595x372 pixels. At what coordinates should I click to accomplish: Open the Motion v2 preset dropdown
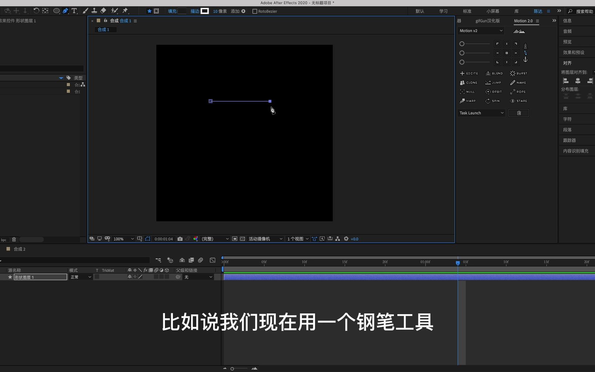(480, 31)
